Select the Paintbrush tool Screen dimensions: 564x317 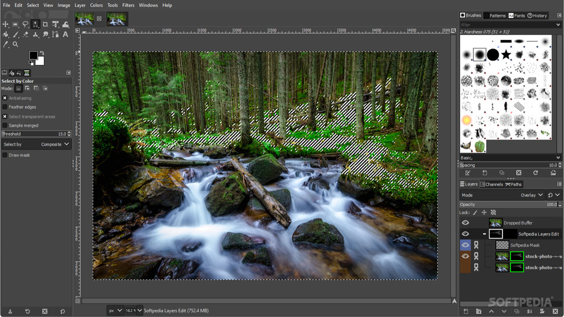[x=15, y=34]
